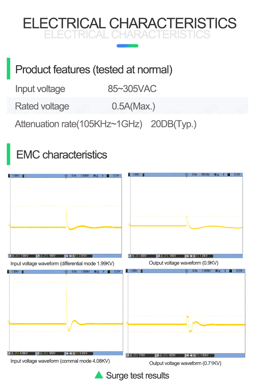Select the Attenuation rate 20DB(Typ.) row
The image size is (255, 383).
pos(127,124)
